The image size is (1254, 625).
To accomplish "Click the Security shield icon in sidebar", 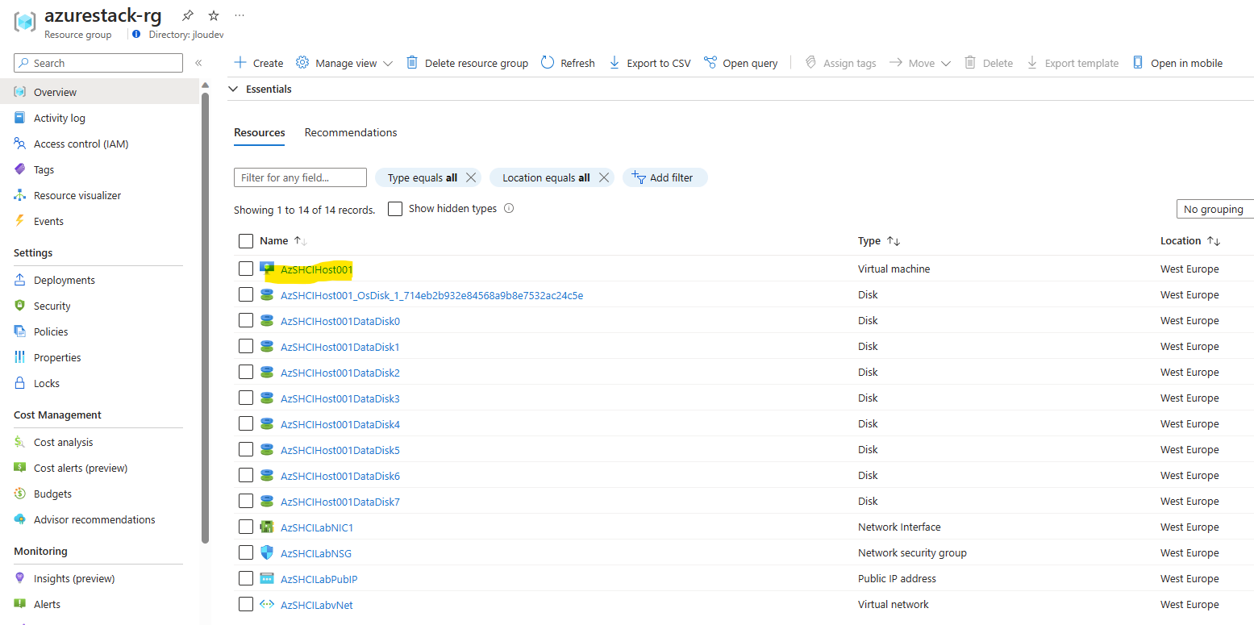I will click(x=20, y=306).
